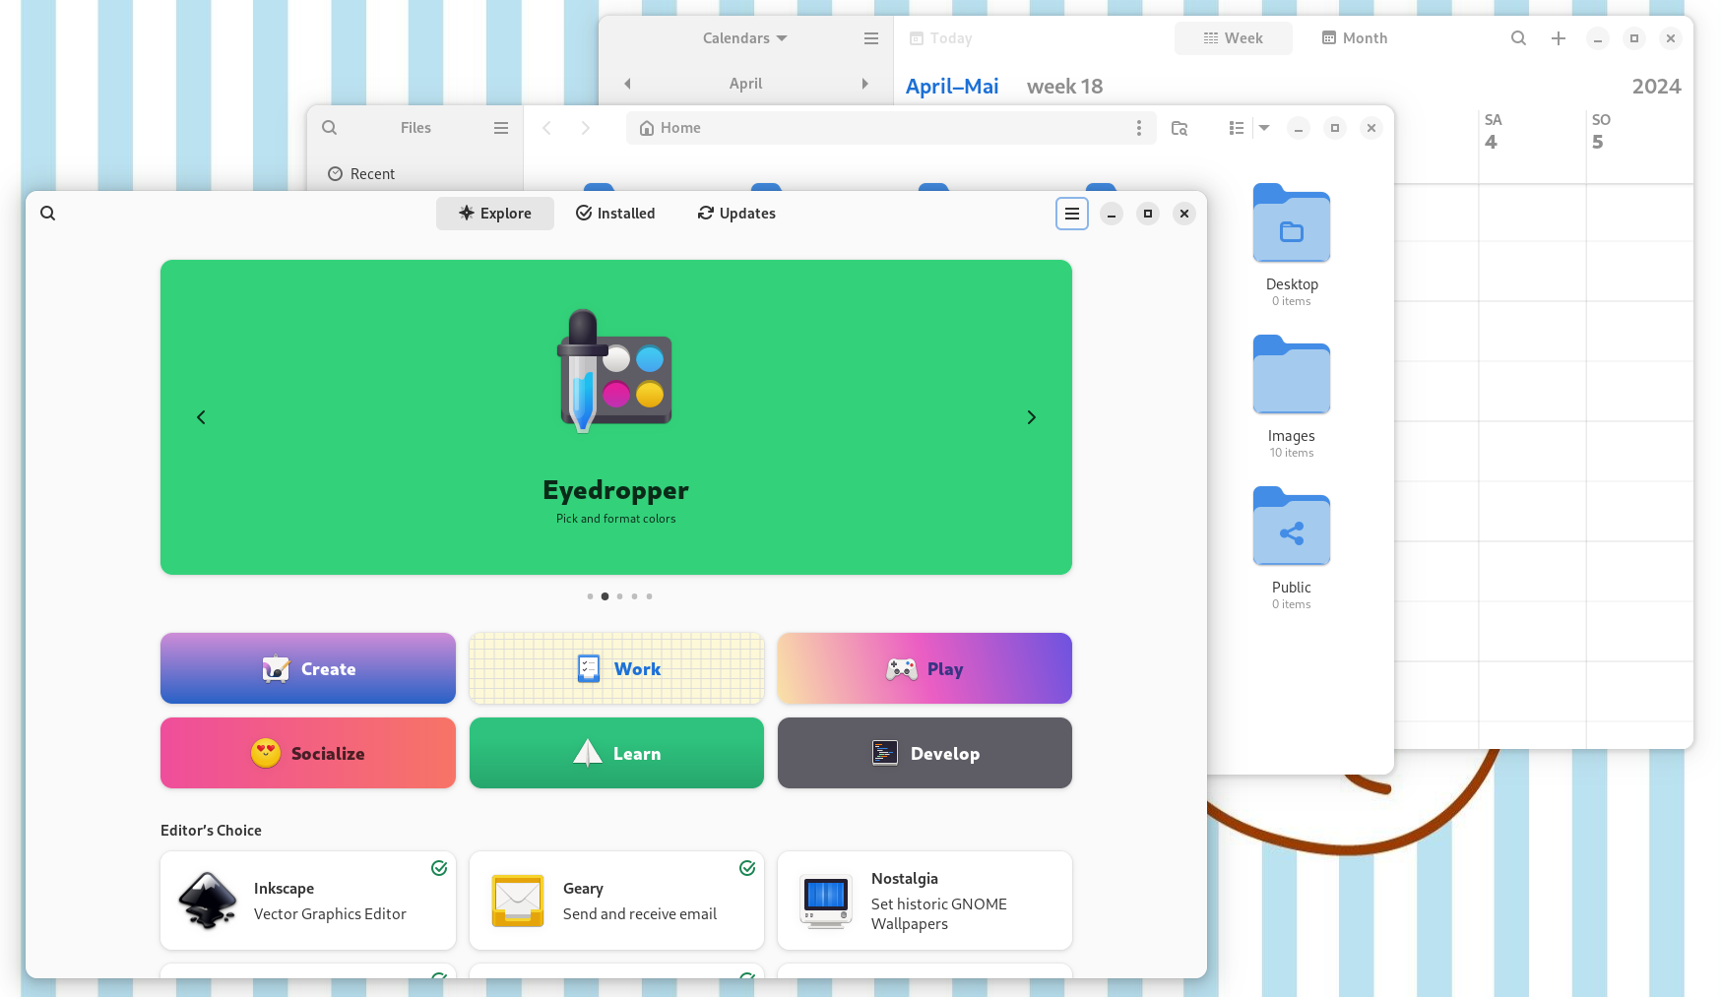Image resolution: width=1721 pixels, height=997 pixels.
Task: Click the search icon in Calendar
Action: [x=1518, y=38]
